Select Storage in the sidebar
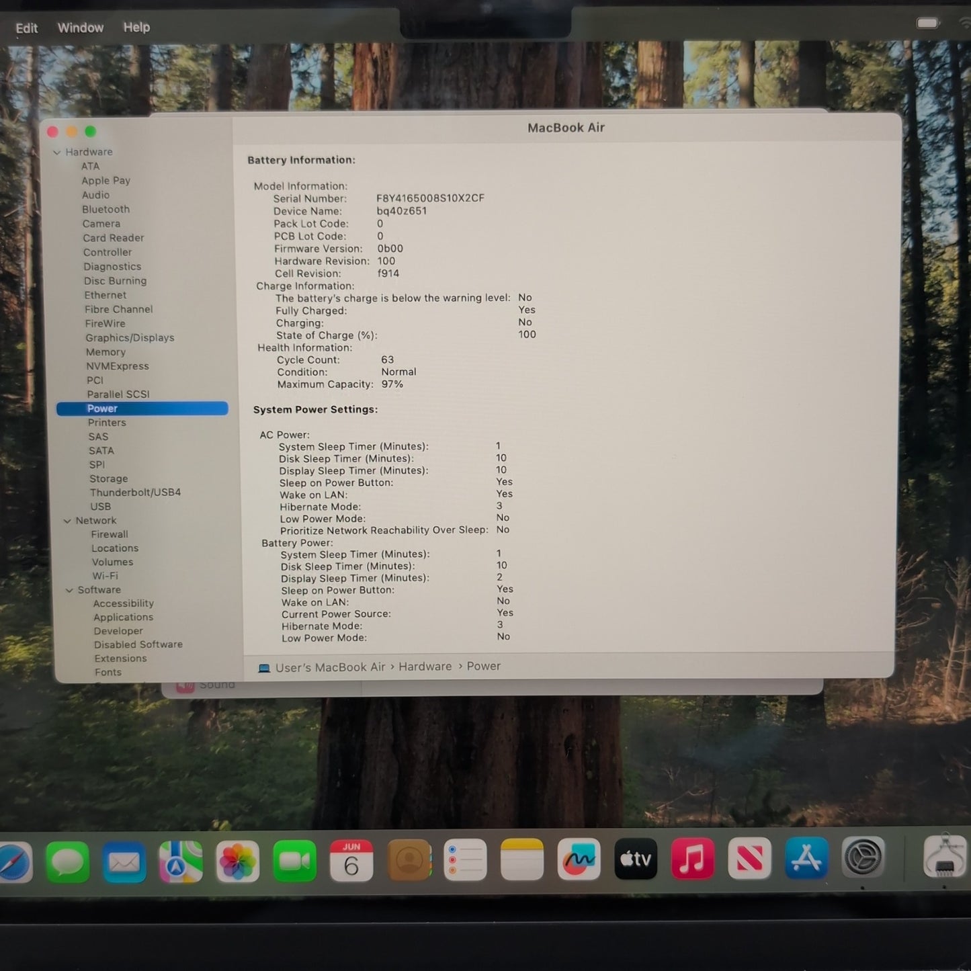Viewport: 971px width, 971px height. coord(108,478)
